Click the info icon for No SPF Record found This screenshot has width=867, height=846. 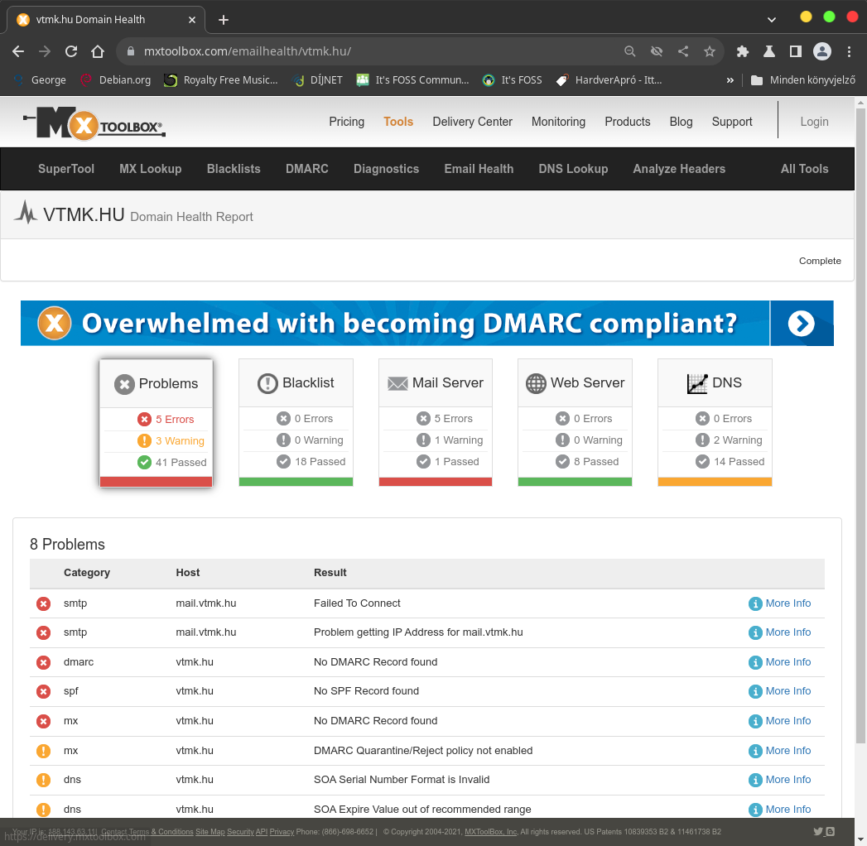click(754, 691)
